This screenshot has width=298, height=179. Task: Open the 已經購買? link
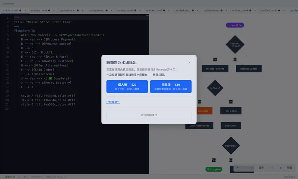click(x=113, y=102)
